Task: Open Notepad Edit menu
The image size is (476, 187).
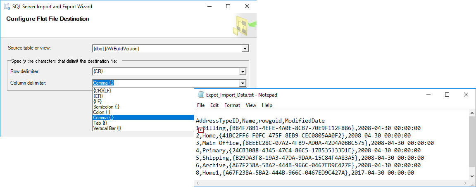Action: click(214, 105)
